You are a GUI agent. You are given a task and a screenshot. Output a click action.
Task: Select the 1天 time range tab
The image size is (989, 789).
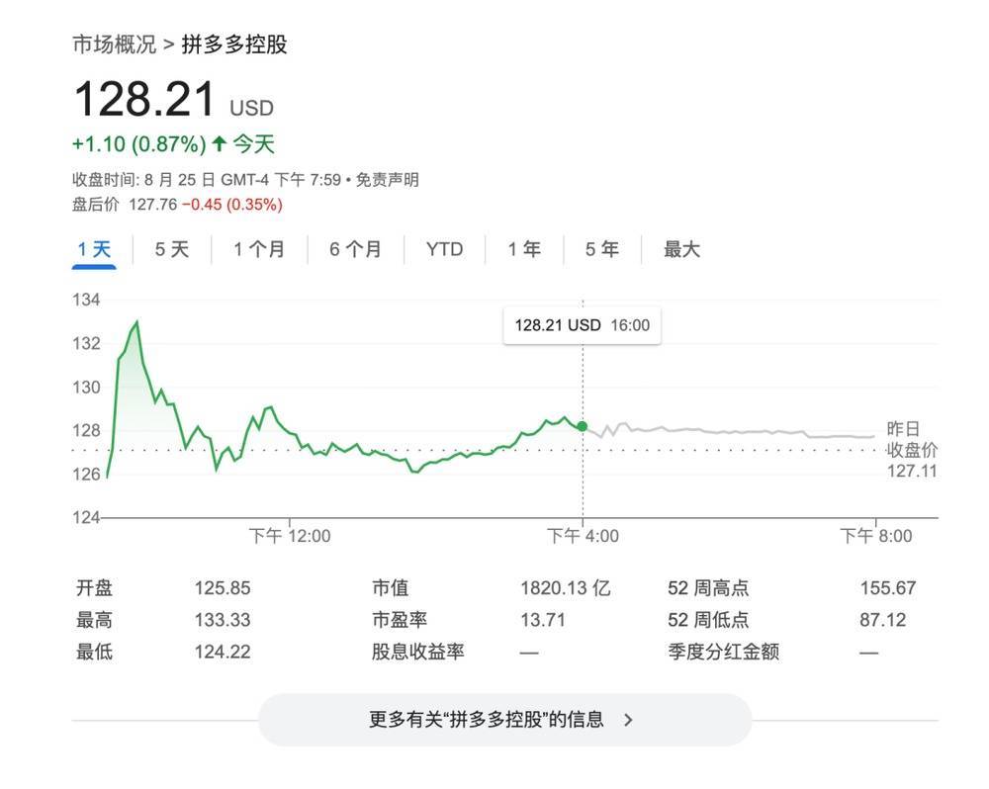point(93,249)
